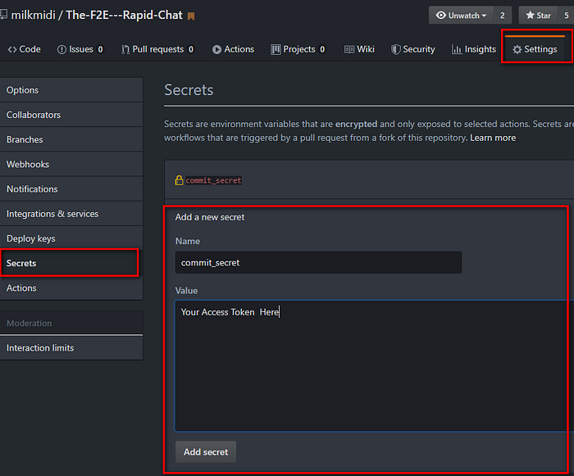Viewport: 574px width, 476px height.
Task: Click the lock icon beside commit_secret
Action: [179, 180]
